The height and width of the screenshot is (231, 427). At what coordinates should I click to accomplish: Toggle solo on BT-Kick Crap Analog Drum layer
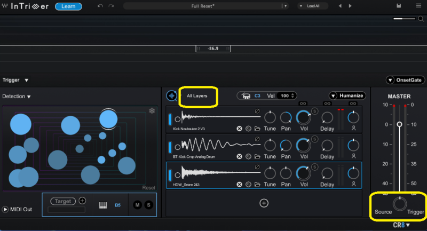(x=315, y=139)
